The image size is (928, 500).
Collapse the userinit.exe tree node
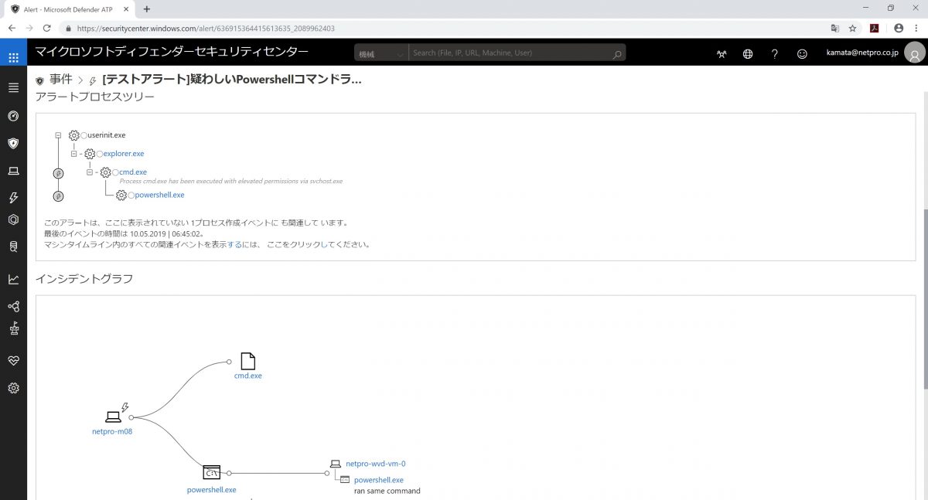[58, 135]
